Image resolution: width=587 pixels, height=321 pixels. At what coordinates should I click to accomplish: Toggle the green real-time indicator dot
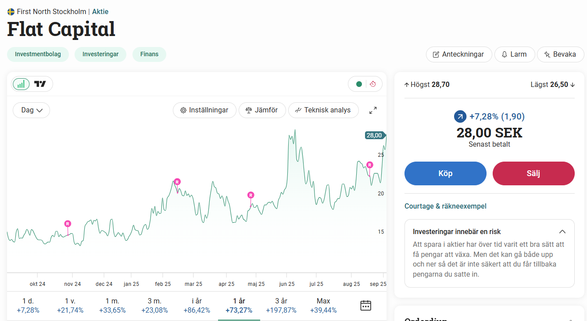(359, 84)
